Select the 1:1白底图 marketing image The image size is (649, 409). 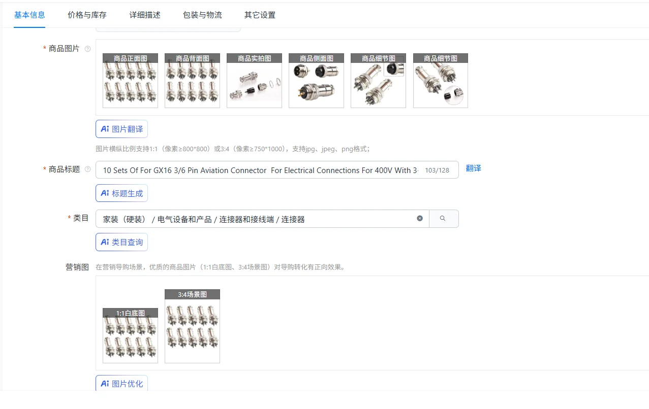coord(130,336)
